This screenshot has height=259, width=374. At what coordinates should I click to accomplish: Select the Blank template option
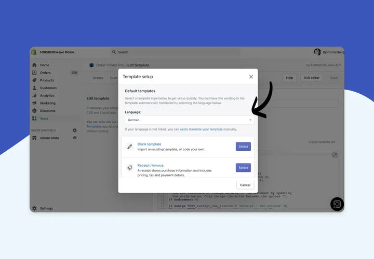click(243, 147)
